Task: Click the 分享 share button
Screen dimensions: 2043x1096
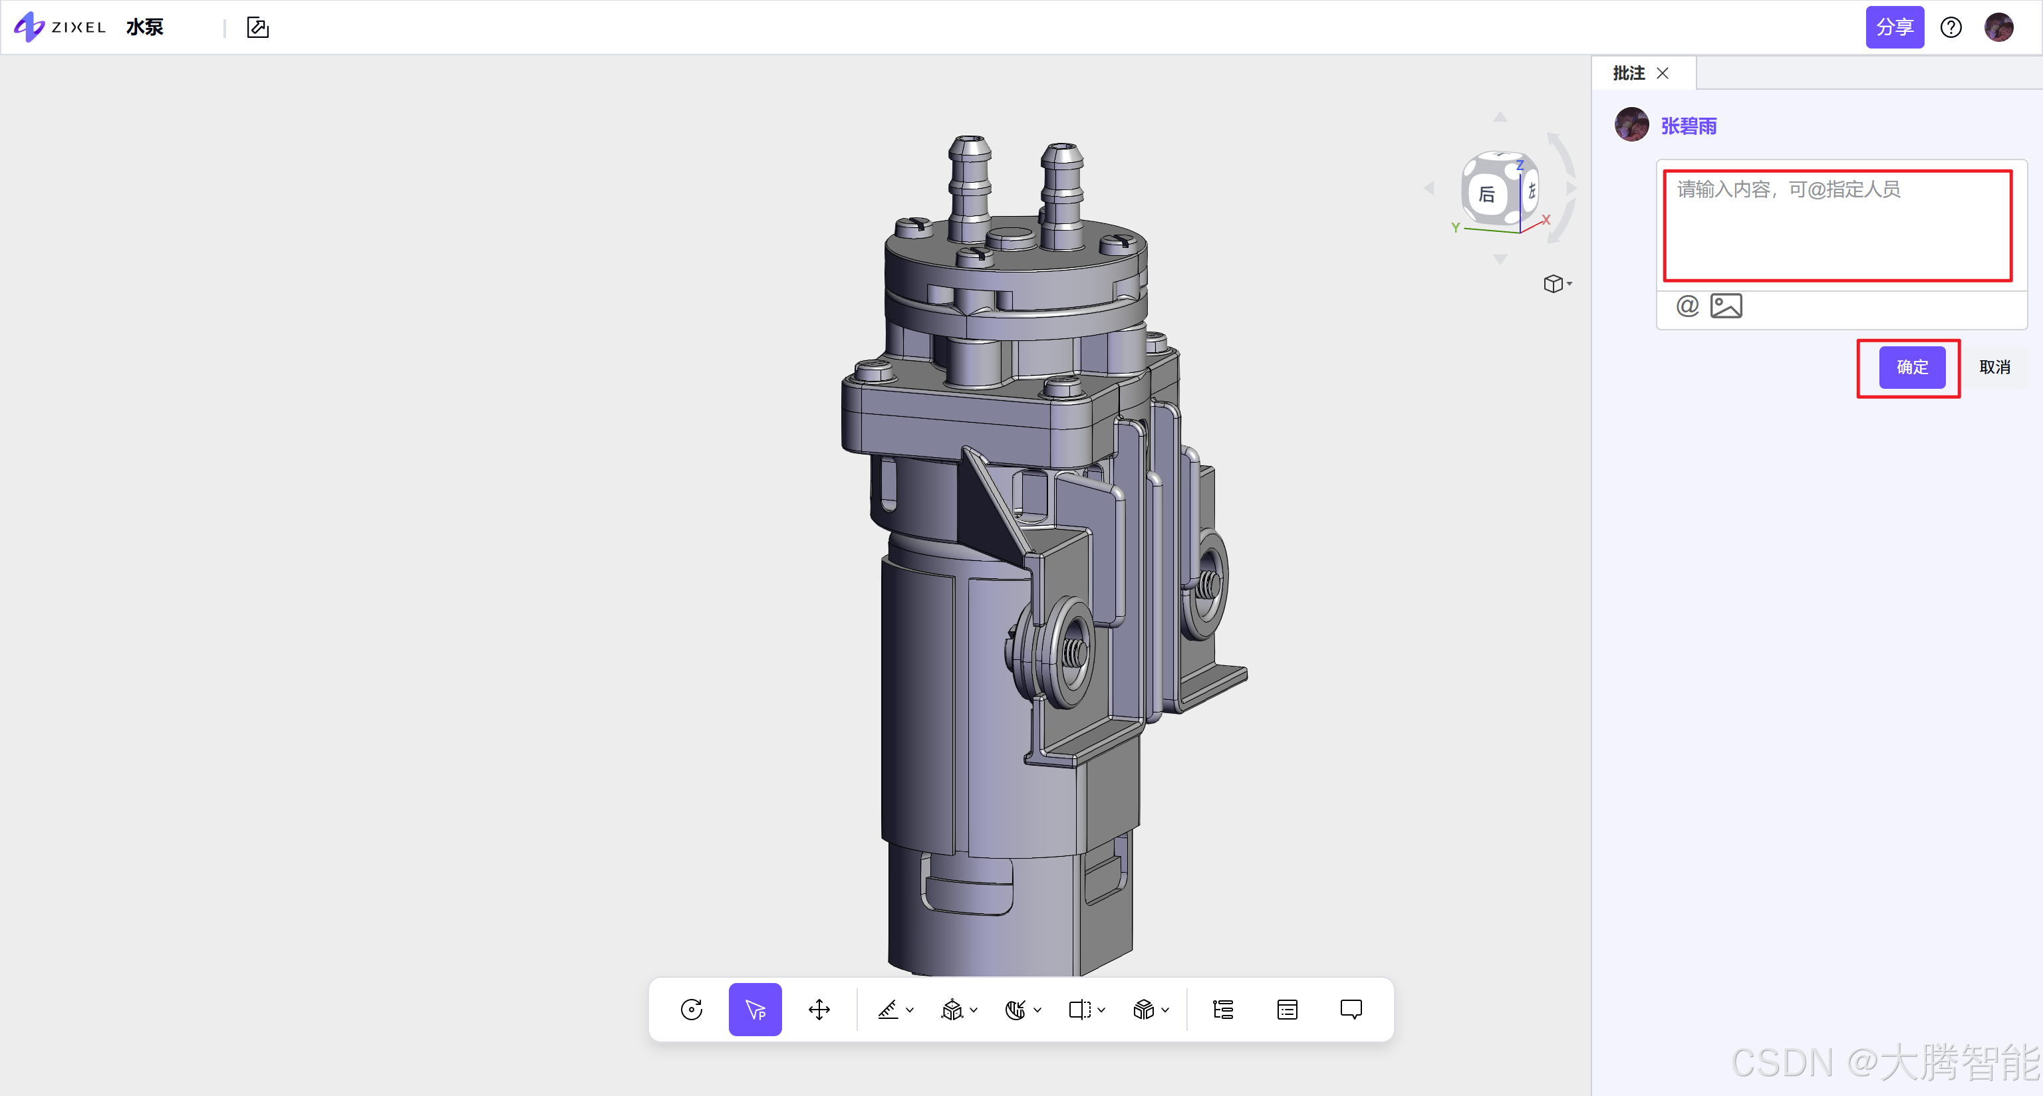Action: pyautogui.click(x=1894, y=28)
